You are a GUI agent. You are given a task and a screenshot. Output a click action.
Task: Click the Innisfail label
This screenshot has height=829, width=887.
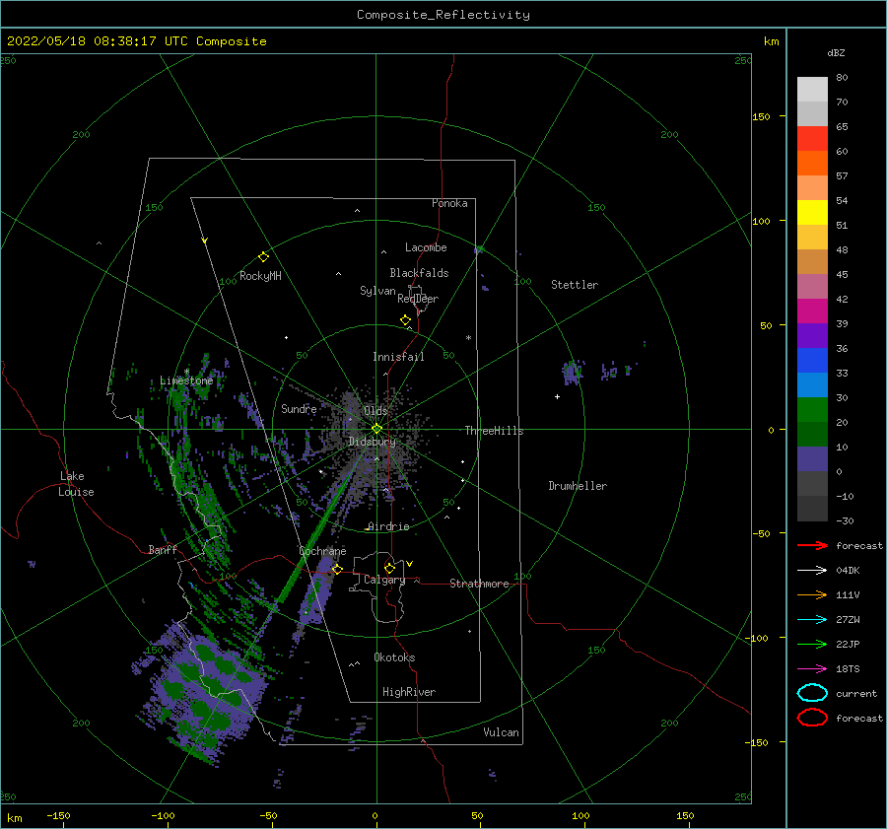click(398, 357)
